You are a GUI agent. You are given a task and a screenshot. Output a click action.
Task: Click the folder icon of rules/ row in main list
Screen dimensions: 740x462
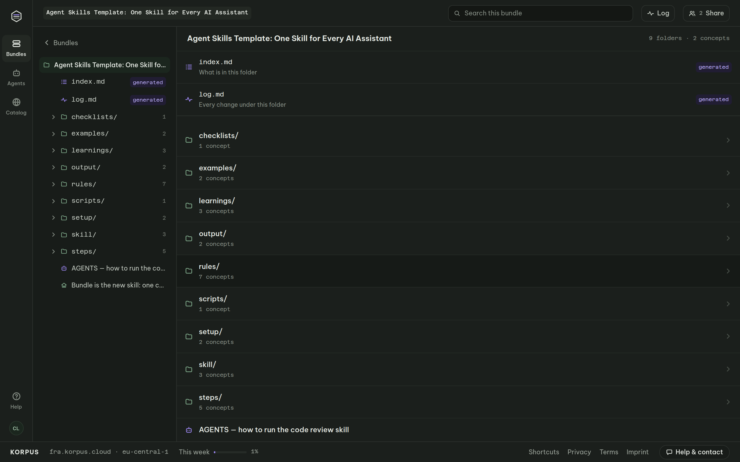point(189,271)
